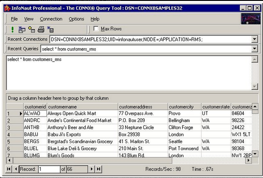Run query with green exclamation icon
Screen dimensions: 263x178
click(x=12, y=29)
